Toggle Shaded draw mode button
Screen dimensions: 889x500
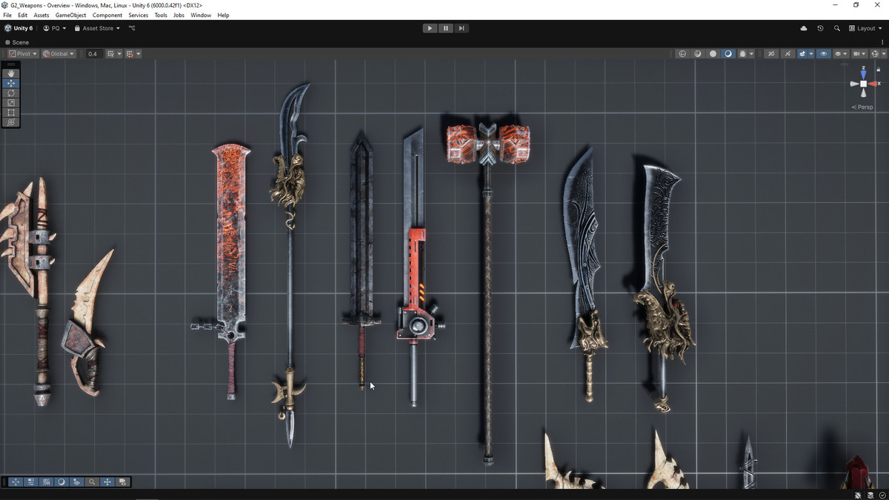click(x=728, y=53)
